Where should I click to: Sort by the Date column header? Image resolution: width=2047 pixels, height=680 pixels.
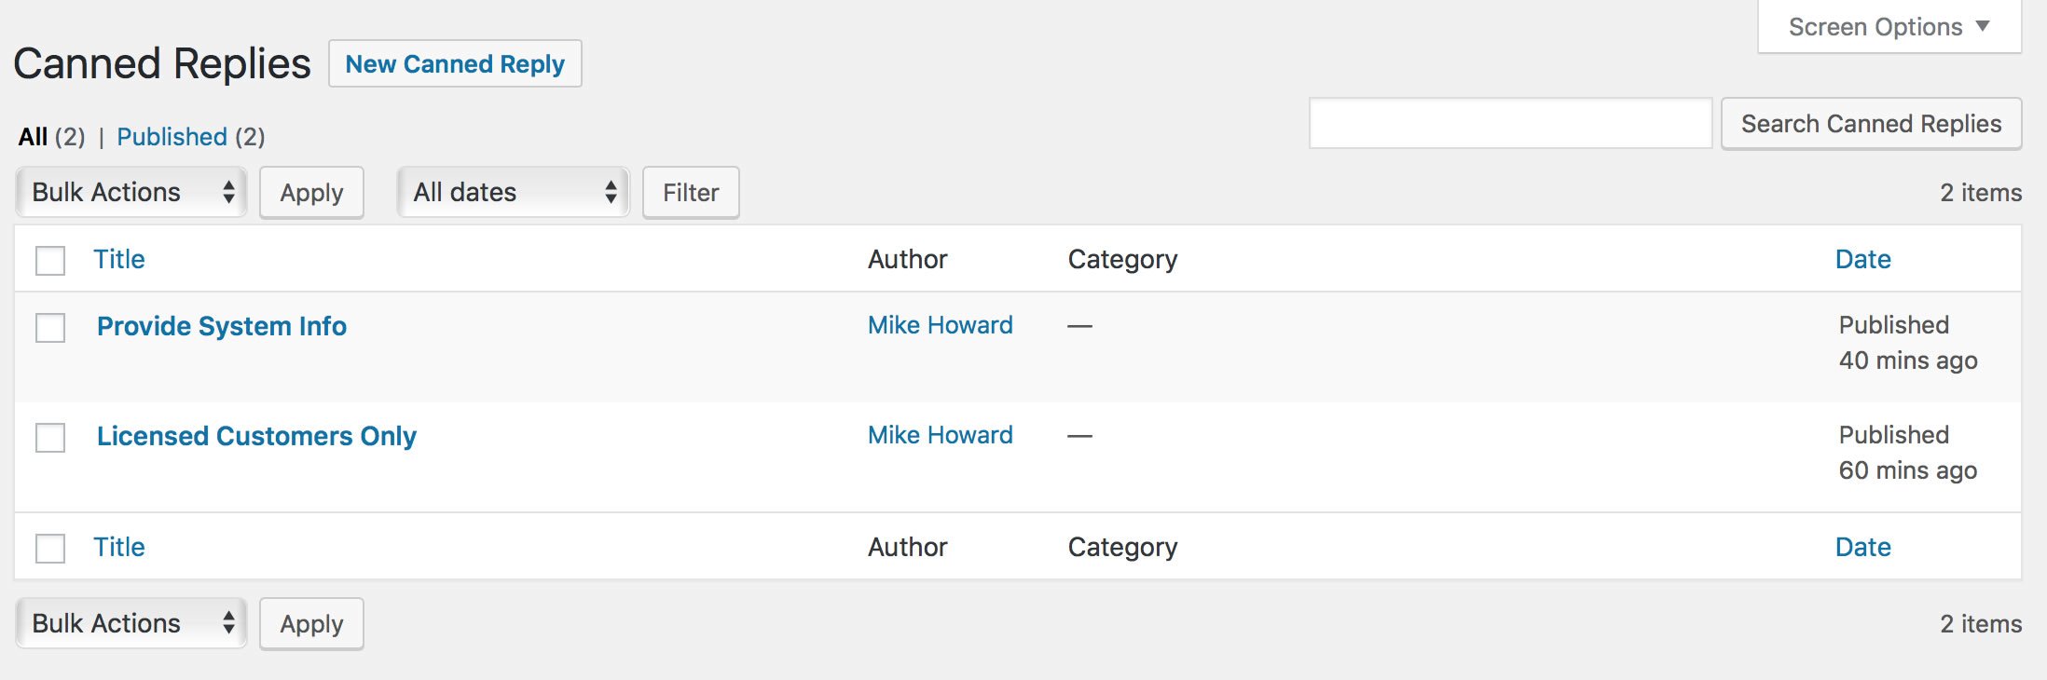[1862, 259]
